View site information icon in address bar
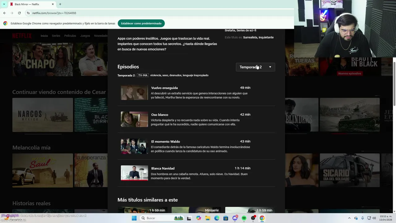The image size is (396, 223). (x=28, y=13)
